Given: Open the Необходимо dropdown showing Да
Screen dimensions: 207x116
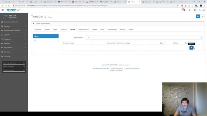Looking at the screenshot, I should click(x=144, y=38).
